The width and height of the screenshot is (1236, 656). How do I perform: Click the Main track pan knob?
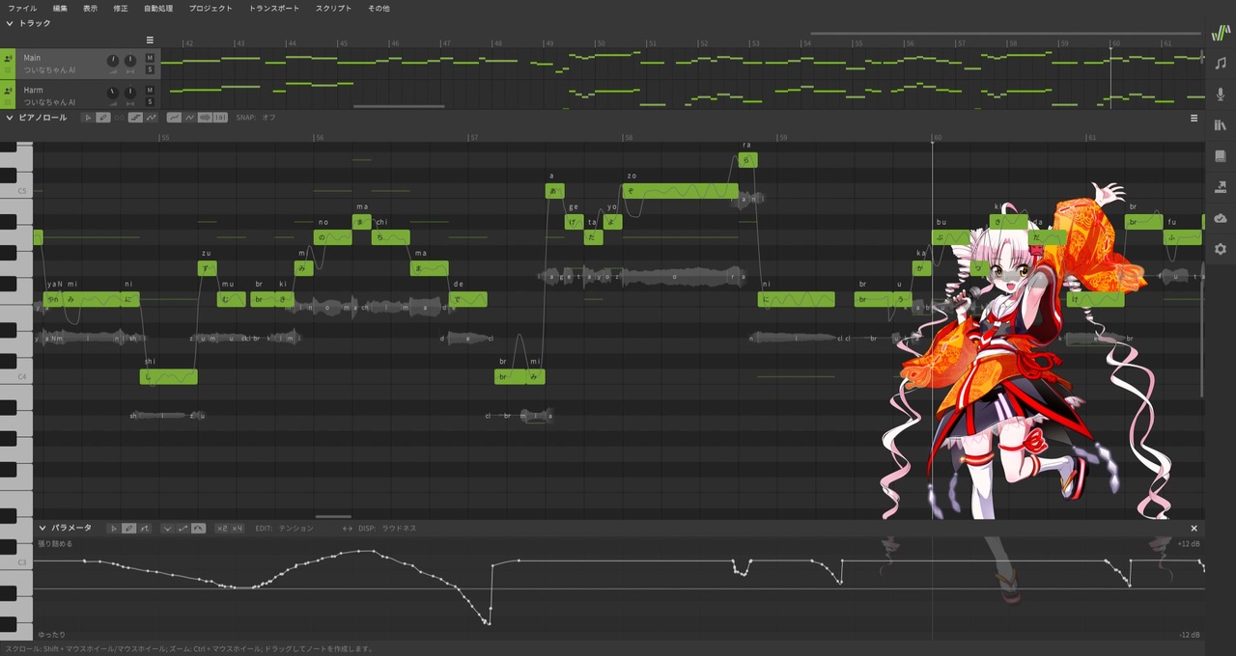point(130,61)
